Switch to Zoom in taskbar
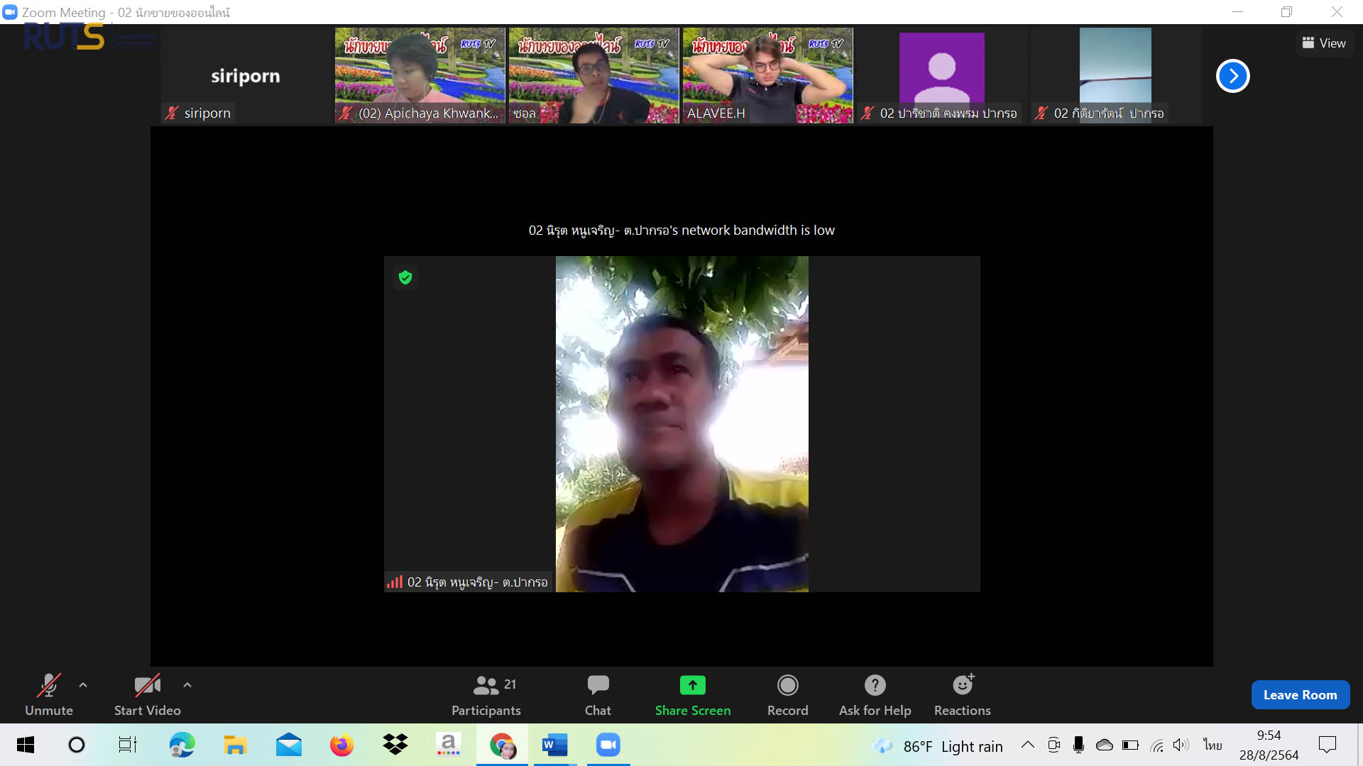 coord(608,745)
